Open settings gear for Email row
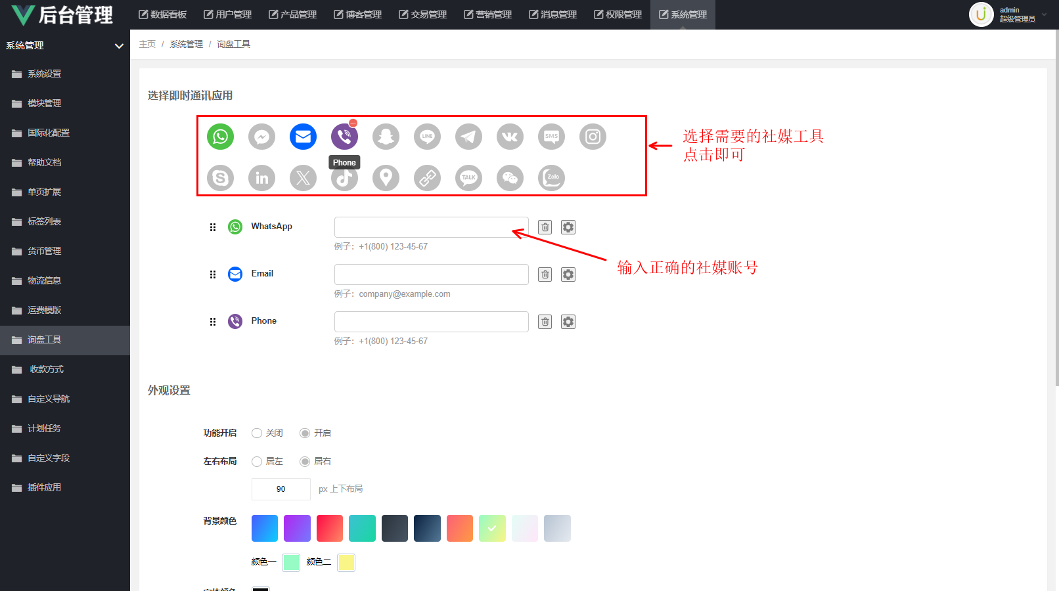1059x591 pixels. click(x=568, y=274)
